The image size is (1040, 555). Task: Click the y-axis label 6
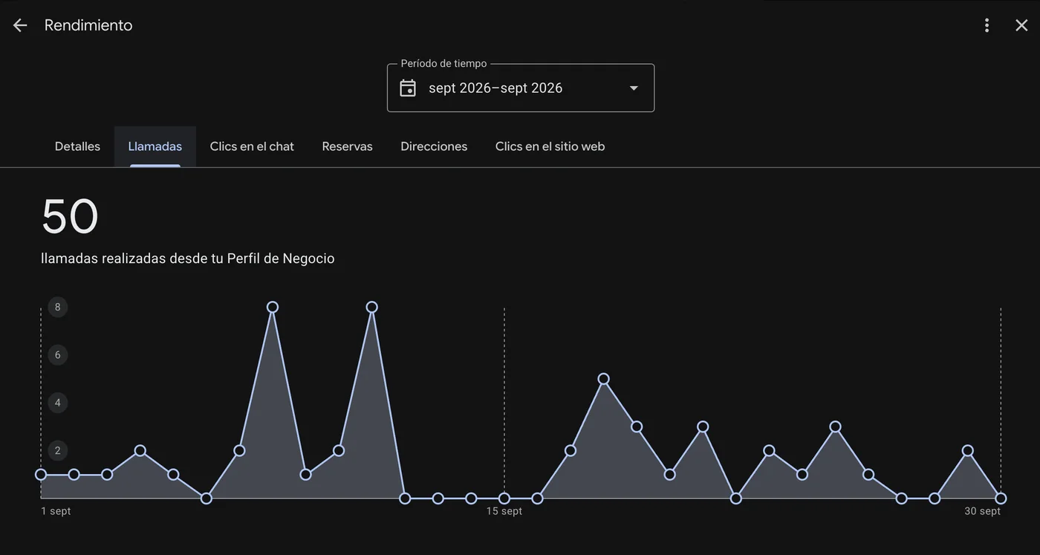(x=58, y=354)
